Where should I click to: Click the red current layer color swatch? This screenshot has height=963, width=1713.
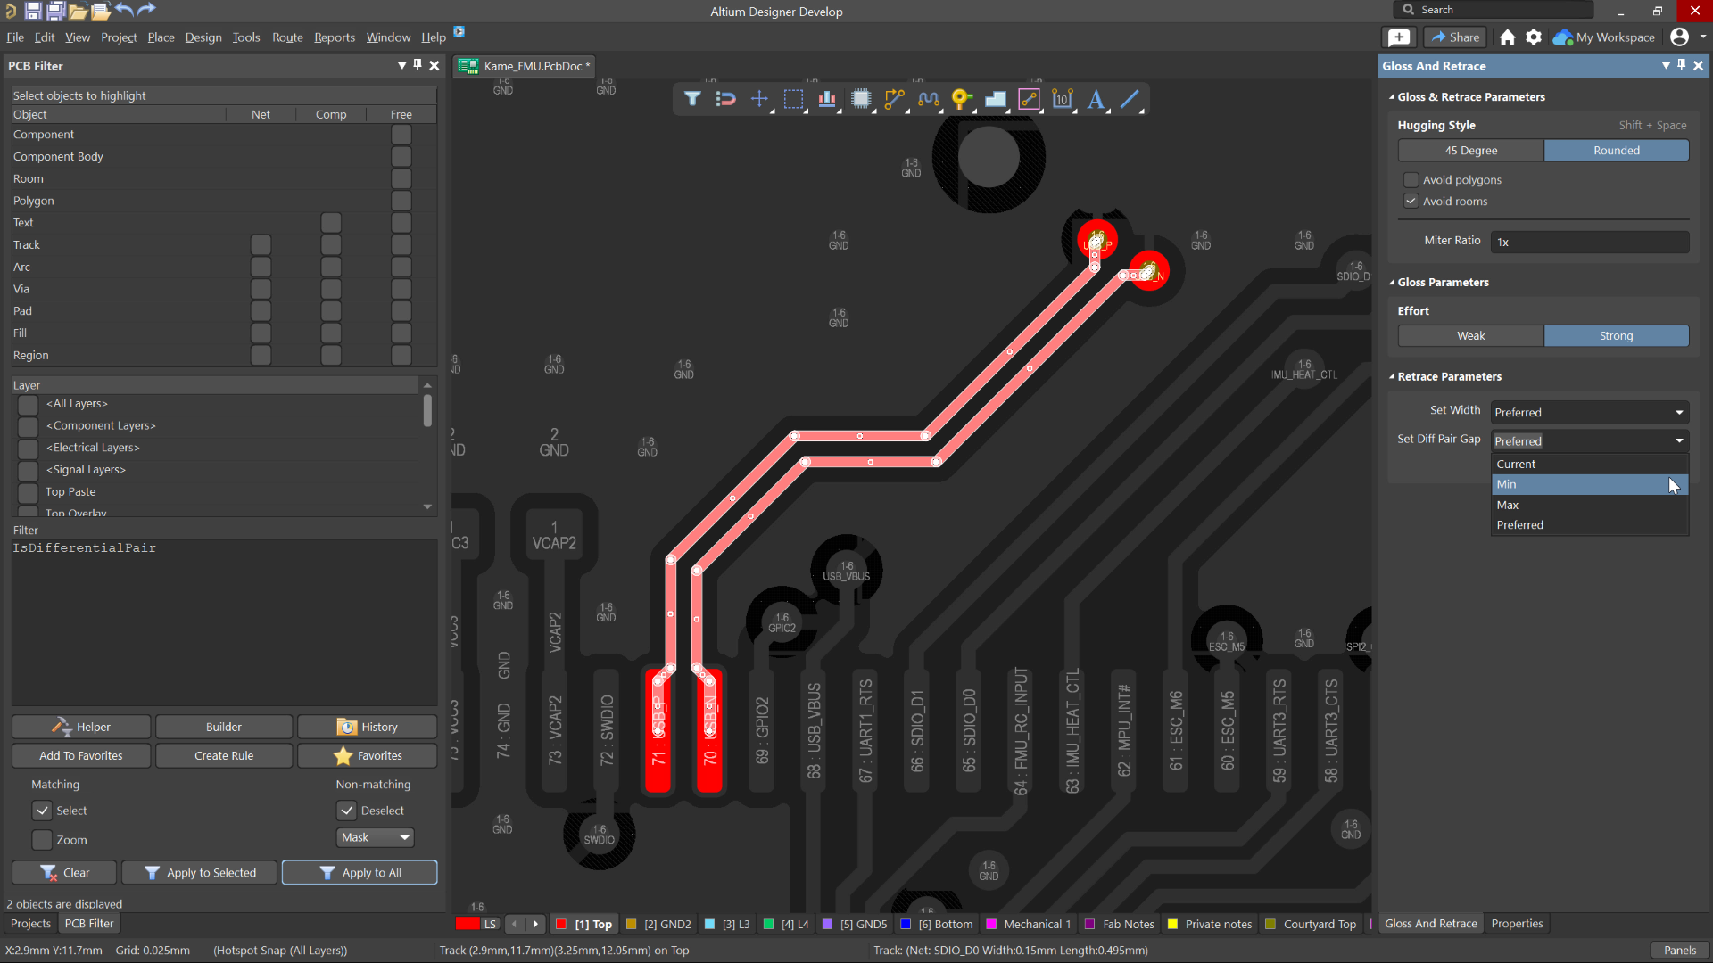[468, 924]
